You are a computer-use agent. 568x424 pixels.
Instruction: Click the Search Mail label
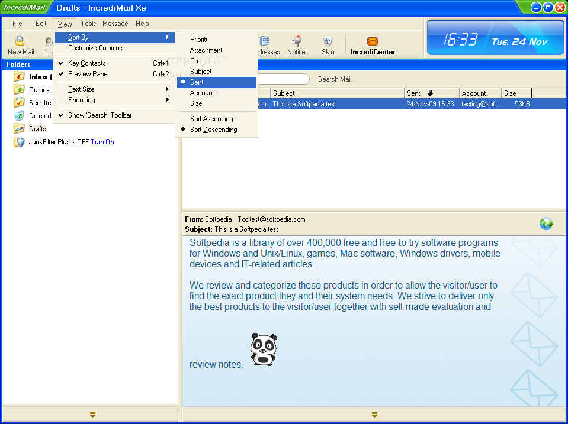[x=335, y=79]
